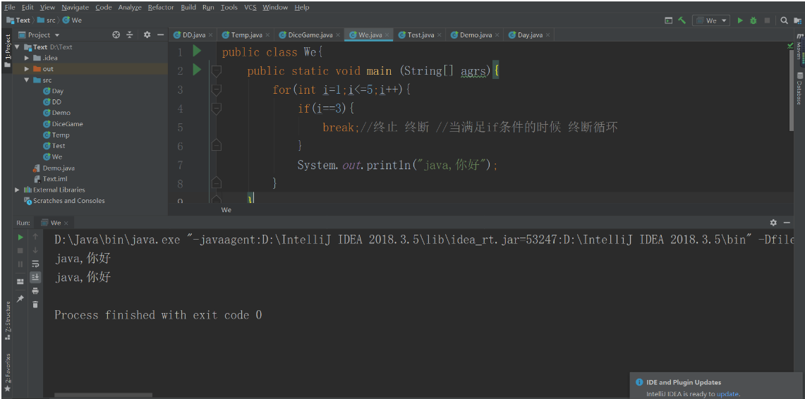Close the Demo.java editor tab
805x399 pixels.
497,35
